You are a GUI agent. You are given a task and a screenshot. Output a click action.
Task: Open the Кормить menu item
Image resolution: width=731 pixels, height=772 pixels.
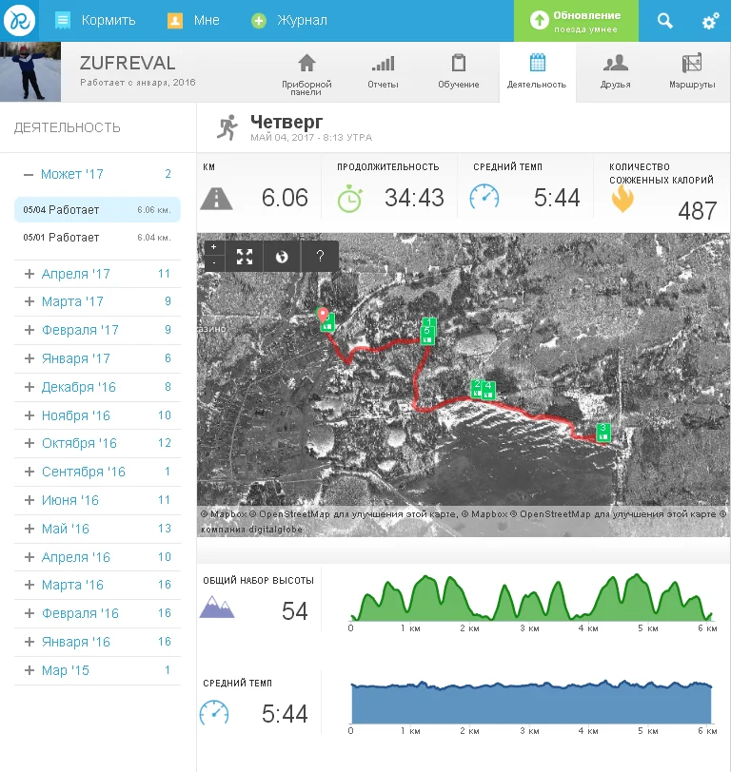[x=109, y=21]
